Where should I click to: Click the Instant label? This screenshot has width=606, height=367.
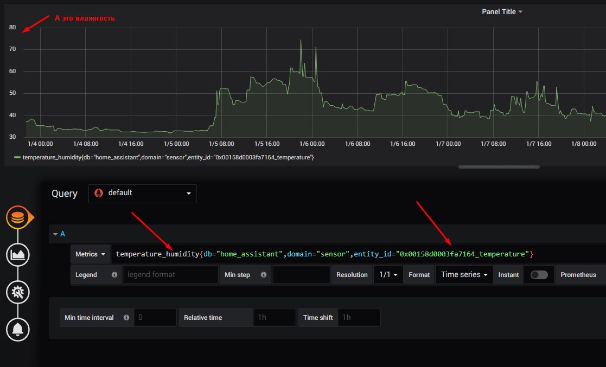pyautogui.click(x=508, y=275)
